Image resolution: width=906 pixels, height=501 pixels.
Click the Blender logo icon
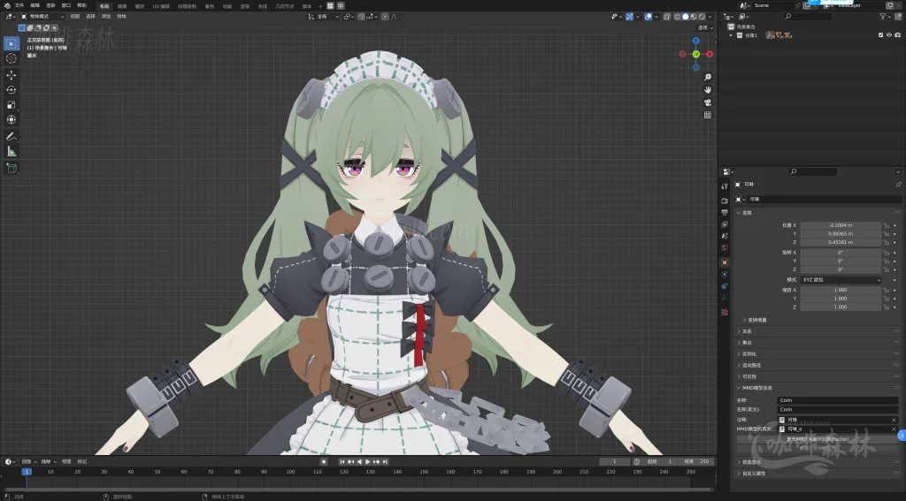[x=7, y=6]
